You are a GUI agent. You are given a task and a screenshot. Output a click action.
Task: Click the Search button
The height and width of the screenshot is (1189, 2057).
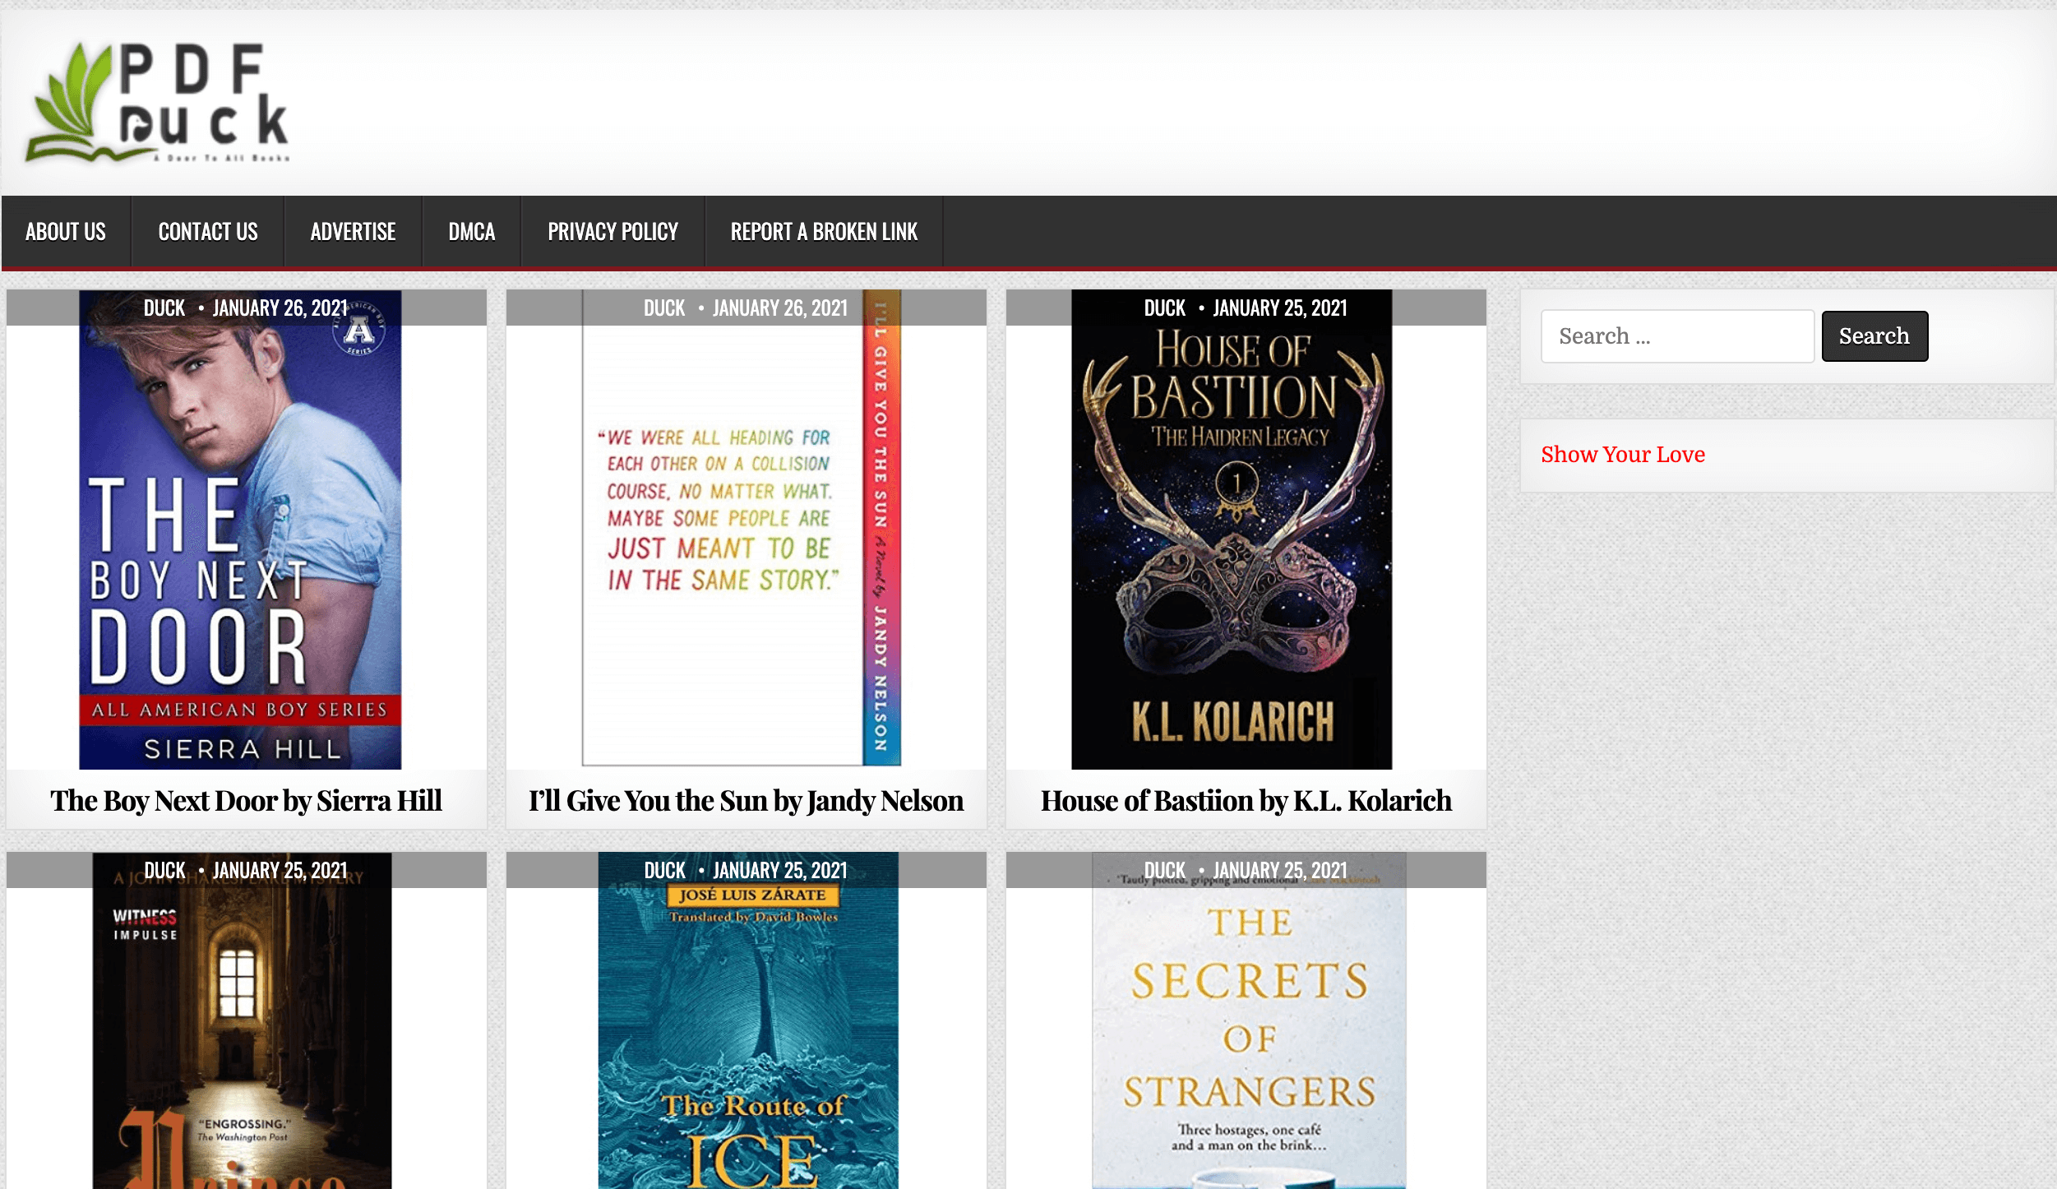pos(1874,336)
